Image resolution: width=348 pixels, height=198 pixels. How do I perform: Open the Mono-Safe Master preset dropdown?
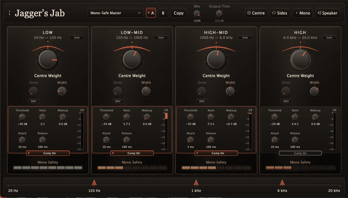[116, 13]
